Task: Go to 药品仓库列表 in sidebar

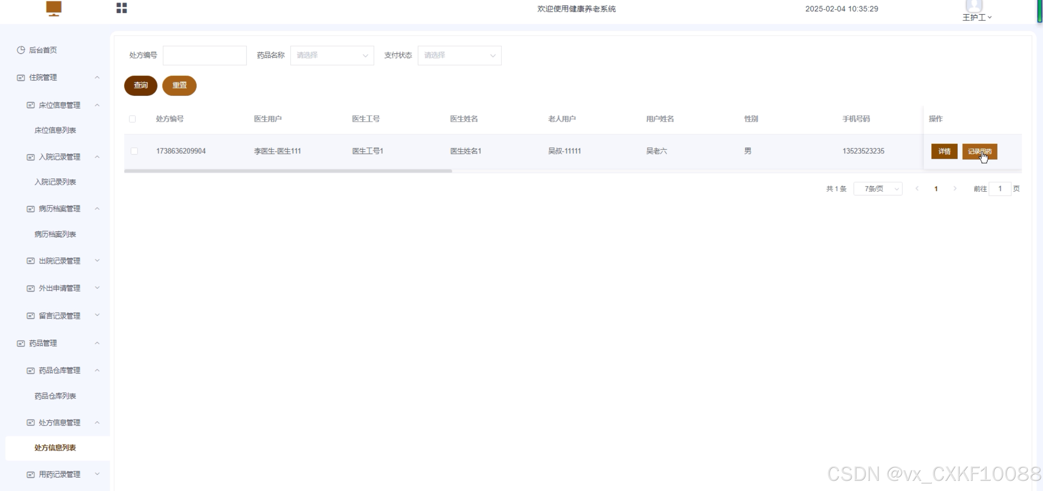Action: pyautogui.click(x=55, y=396)
